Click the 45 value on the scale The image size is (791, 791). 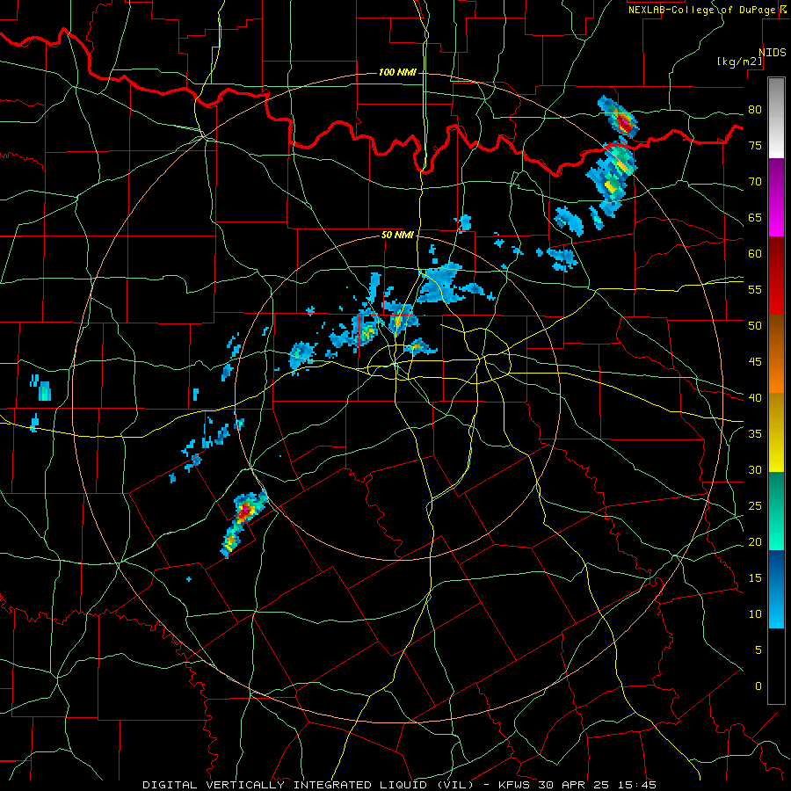click(755, 362)
